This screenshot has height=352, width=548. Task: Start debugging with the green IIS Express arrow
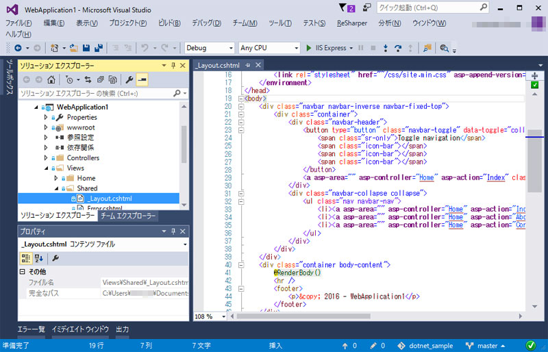(x=309, y=48)
